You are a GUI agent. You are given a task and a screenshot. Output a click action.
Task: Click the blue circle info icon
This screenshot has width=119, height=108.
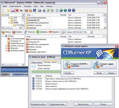[69, 10]
